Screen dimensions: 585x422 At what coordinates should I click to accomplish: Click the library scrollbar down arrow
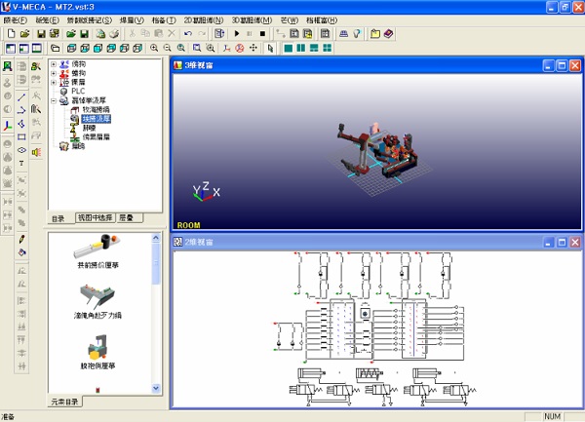tap(156, 389)
